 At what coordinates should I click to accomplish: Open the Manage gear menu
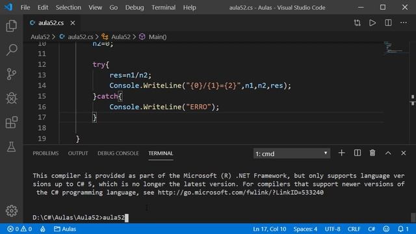click(x=12, y=211)
